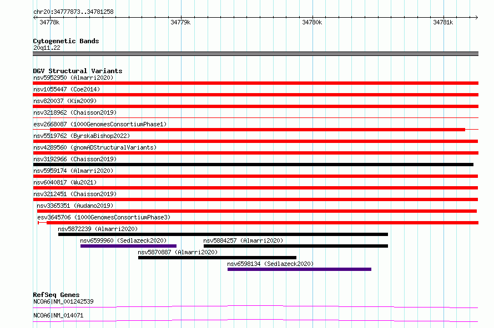
Task: Select the red bar for nsv820037
Action: click(x=255, y=106)
